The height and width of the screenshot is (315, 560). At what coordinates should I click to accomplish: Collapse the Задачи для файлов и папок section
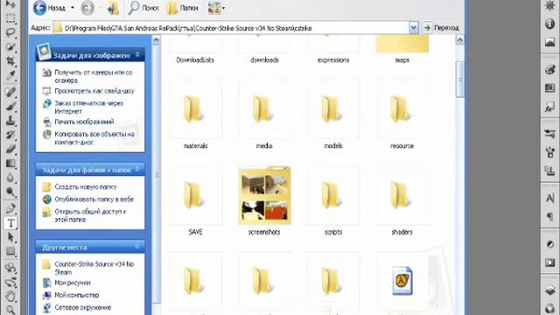[136, 170]
